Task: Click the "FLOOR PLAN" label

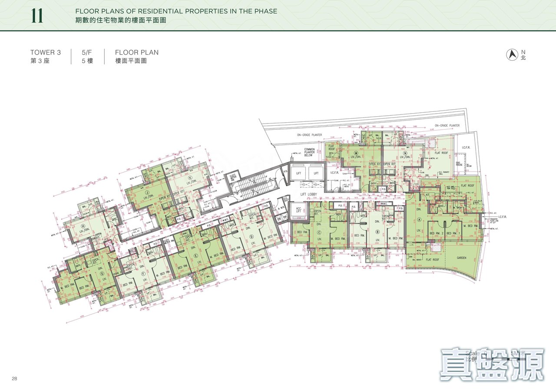Action: 137,52
